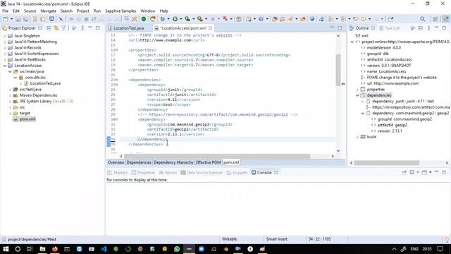Open the Windows Start menu
This screenshot has width=451, height=254.
pyautogui.click(x=6, y=249)
